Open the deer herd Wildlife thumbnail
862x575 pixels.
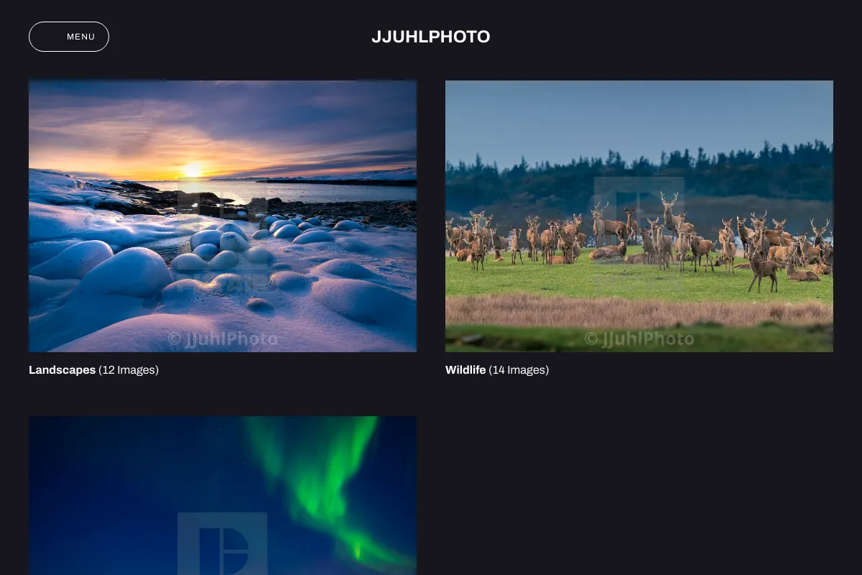coord(639,216)
